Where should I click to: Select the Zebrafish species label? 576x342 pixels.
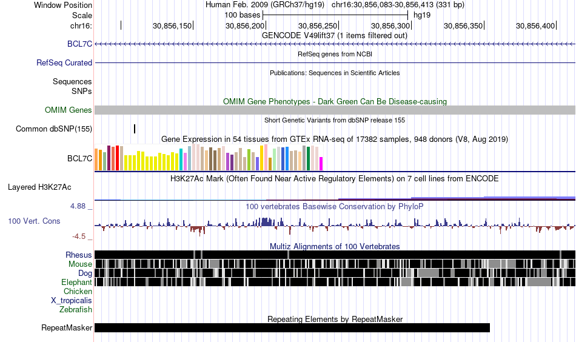point(76,310)
